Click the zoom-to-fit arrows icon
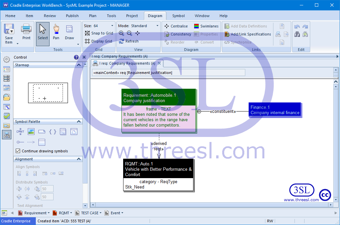340x225 pixels. tap(138, 33)
